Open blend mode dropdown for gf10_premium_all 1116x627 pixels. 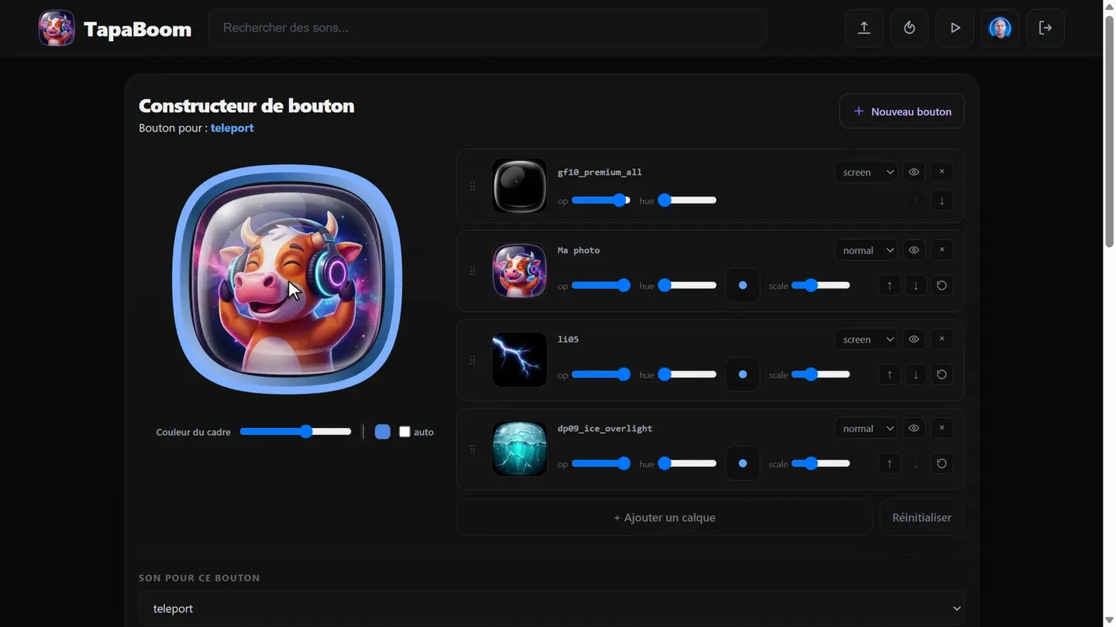866,172
